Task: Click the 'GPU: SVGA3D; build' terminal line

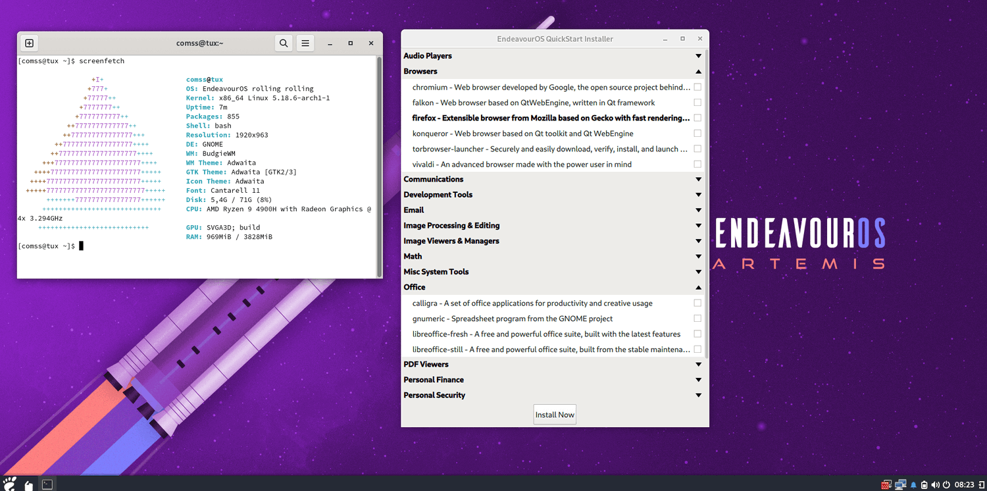Action: 223,228
